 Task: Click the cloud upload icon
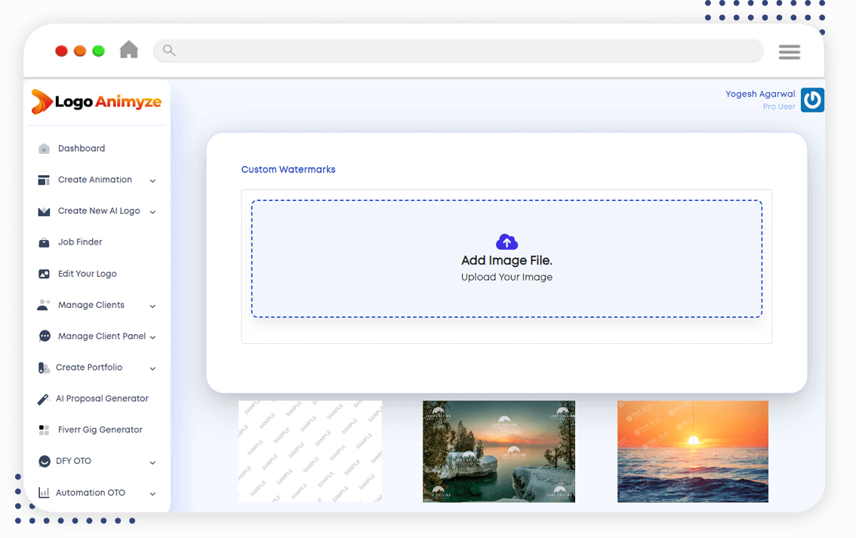(507, 241)
